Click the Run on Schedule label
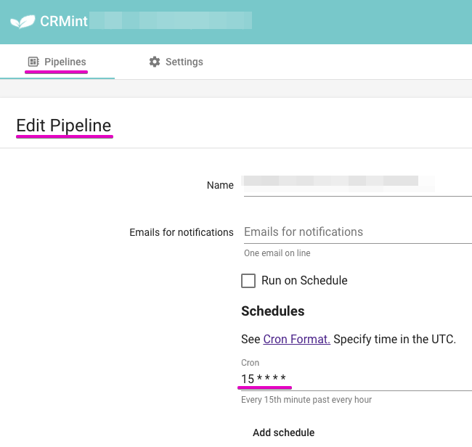 (x=304, y=280)
